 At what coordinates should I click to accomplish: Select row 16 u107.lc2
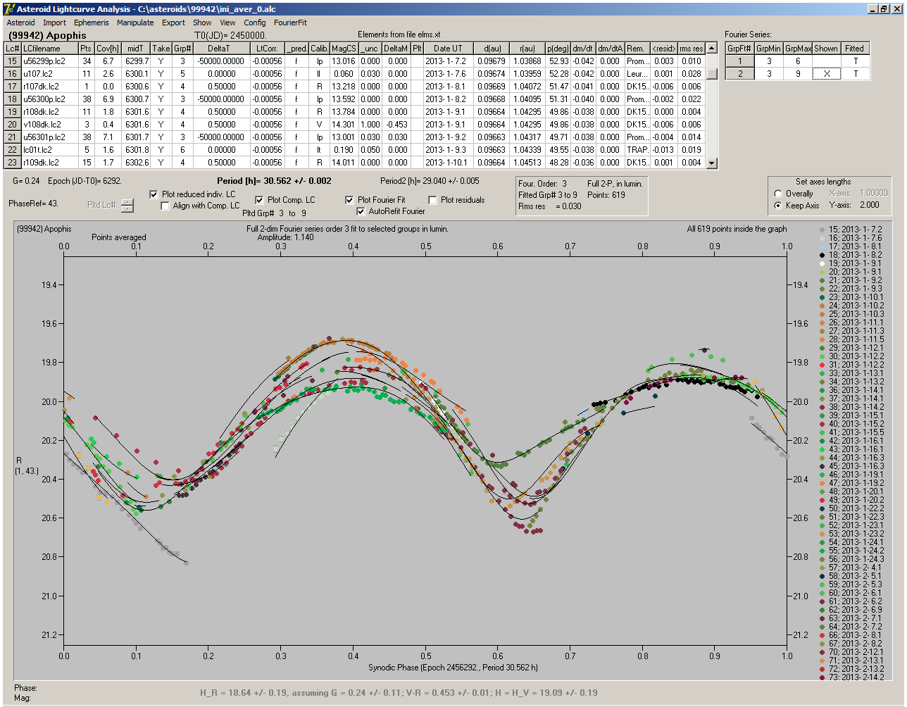point(355,74)
